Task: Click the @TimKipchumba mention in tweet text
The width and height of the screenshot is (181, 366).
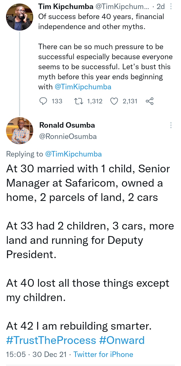Action: click(83, 87)
